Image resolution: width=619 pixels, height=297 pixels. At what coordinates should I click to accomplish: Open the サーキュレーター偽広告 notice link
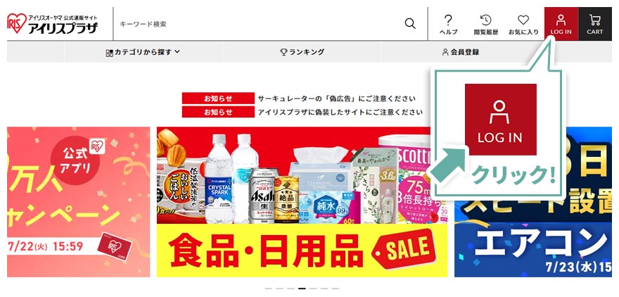click(x=336, y=99)
